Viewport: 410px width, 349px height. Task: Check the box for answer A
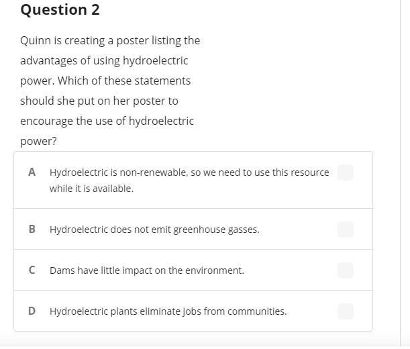[345, 172]
